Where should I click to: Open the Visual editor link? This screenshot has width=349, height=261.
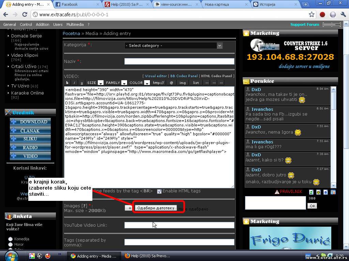(156, 76)
